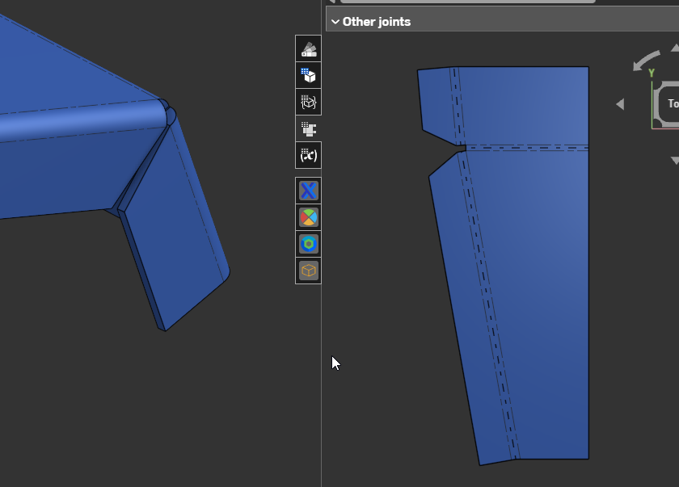Screen dimensions: 679x487
Task: Open the orange wireframe cube app icon
Action: (308, 271)
